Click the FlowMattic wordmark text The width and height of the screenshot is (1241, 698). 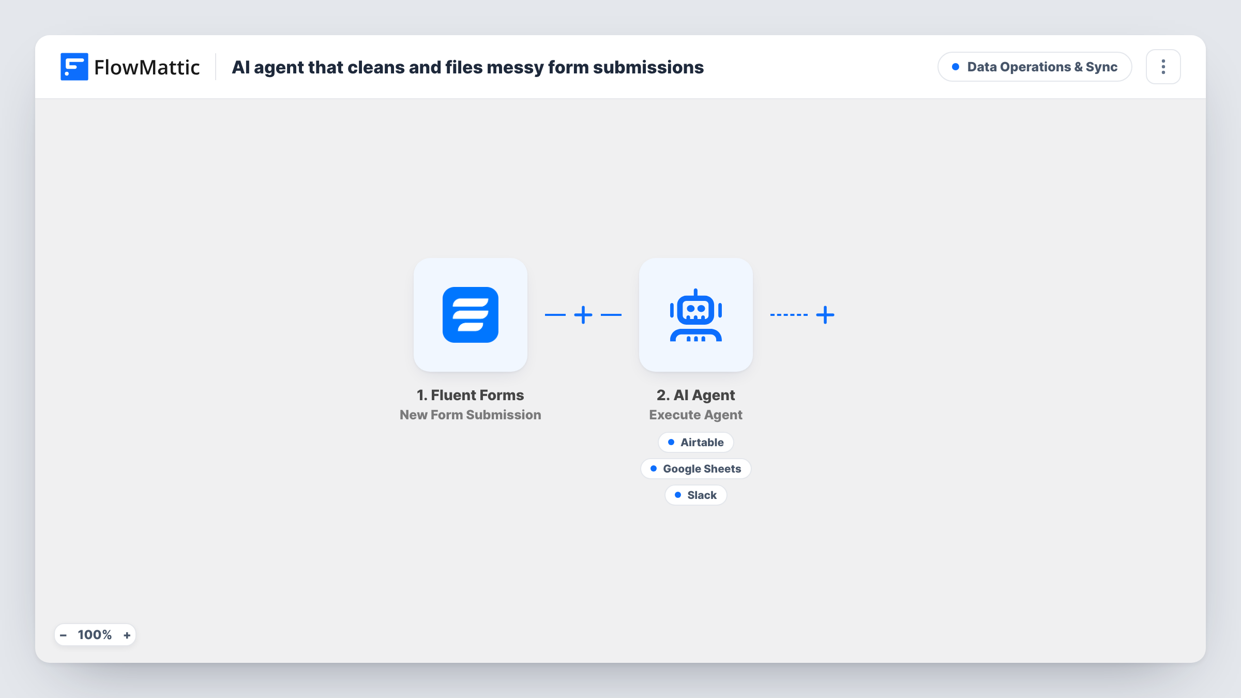coord(147,67)
